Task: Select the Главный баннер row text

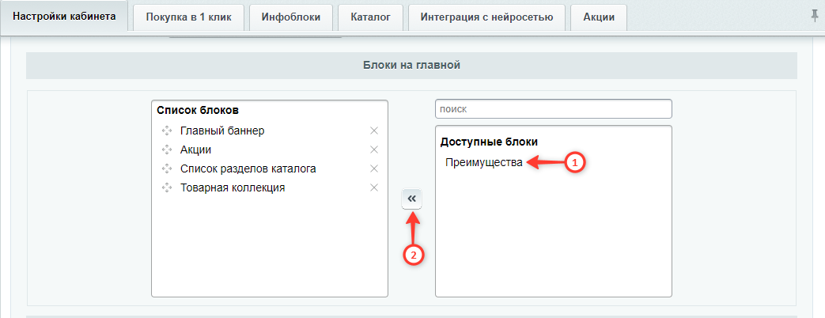Action: coord(222,131)
